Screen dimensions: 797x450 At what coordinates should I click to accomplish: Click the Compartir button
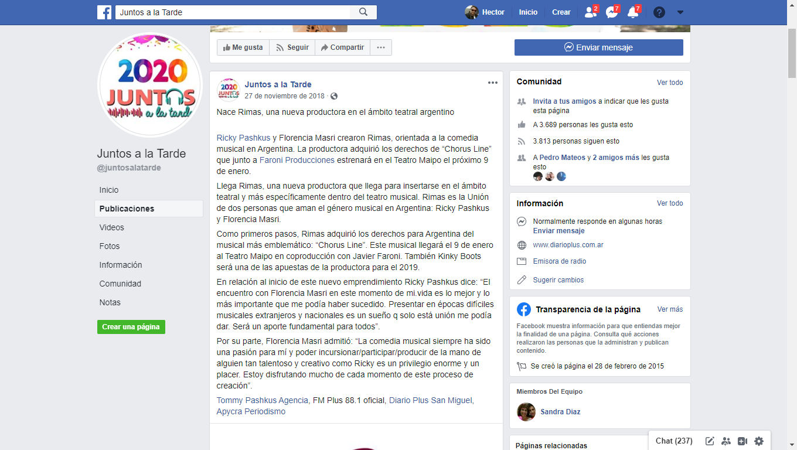(343, 47)
